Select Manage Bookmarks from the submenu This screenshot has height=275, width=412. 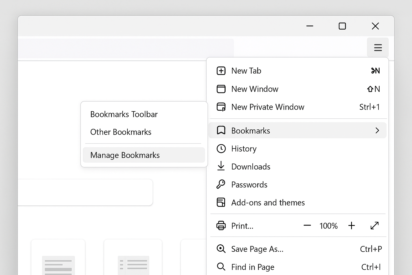[125, 155]
